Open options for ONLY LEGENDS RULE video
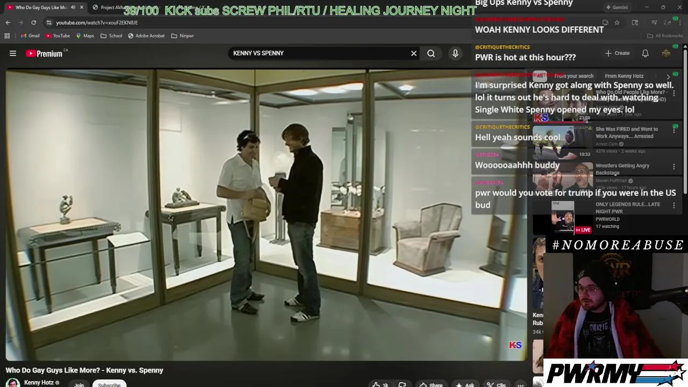 click(674, 205)
